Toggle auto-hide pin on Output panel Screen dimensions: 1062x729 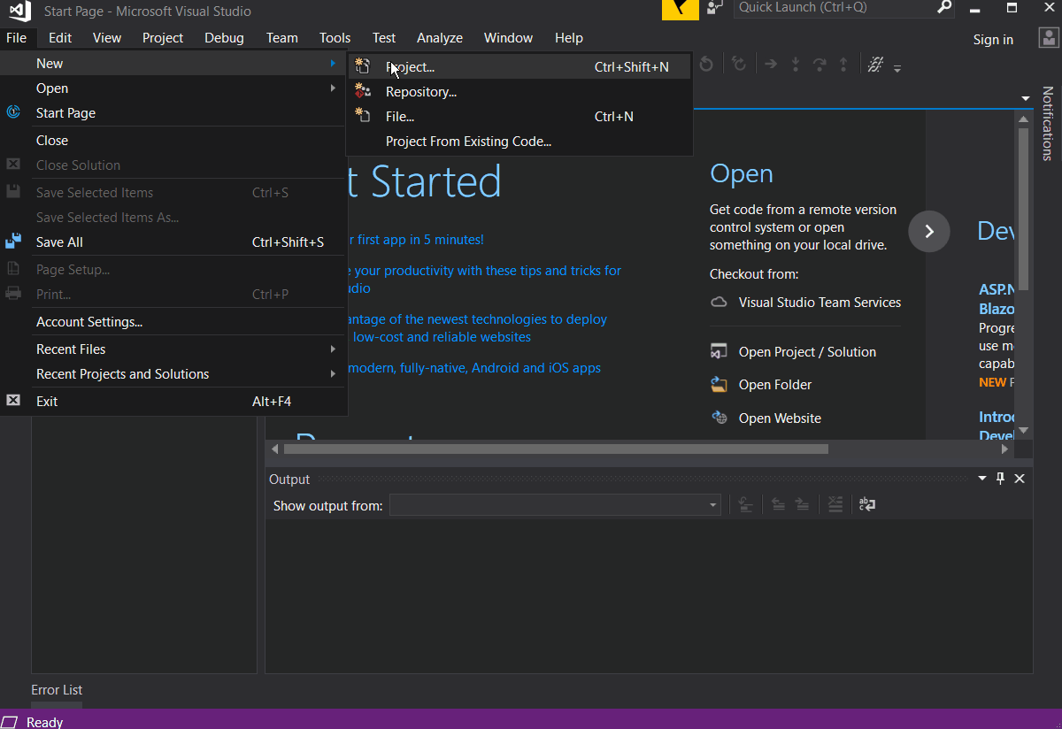click(x=1001, y=479)
